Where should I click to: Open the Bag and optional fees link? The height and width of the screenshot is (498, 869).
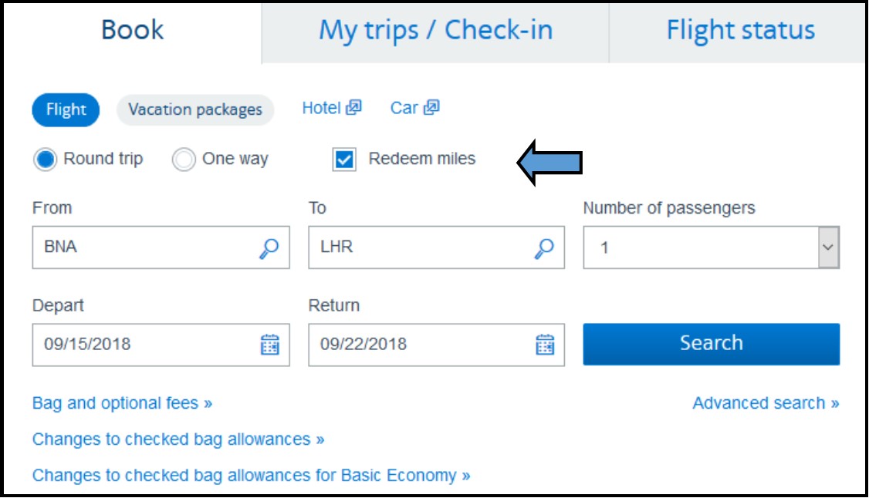[122, 403]
